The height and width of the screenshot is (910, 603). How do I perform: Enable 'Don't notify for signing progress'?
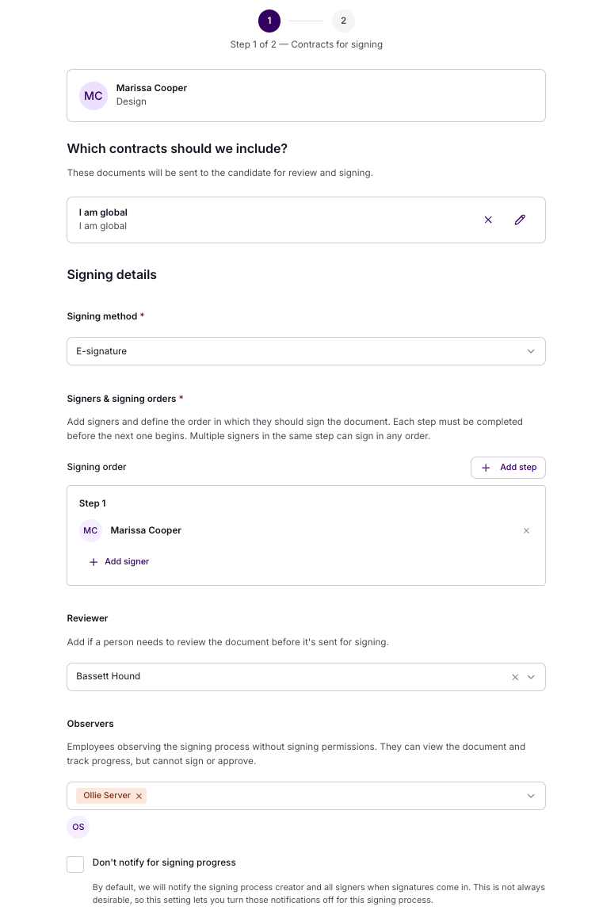(x=75, y=864)
